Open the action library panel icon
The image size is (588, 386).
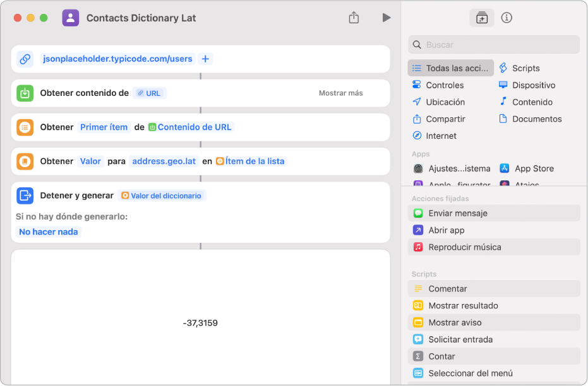(482, 18)
